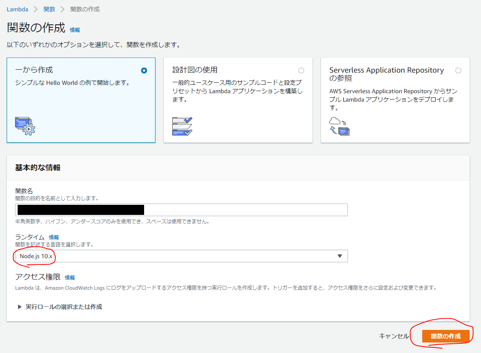Click the 設計図の使用 card title
The height and width of the screenshot is (353, 481).
click(195, 70)
